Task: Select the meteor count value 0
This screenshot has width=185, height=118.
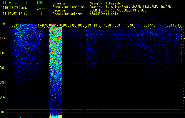Action: click(x=42, y=14)
